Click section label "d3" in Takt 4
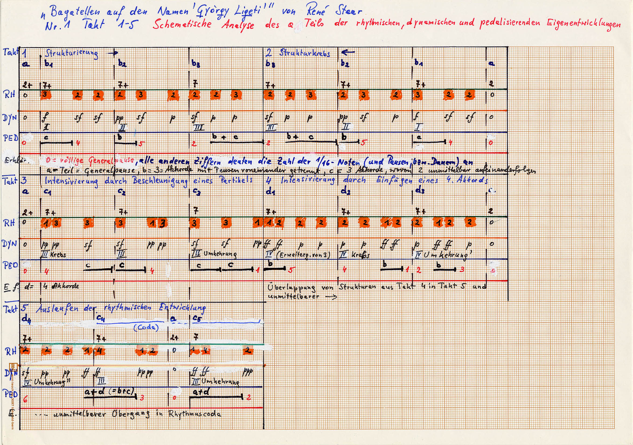Image resolution: width=633 pixels, height=445 pixels. [x=420, y=190]
